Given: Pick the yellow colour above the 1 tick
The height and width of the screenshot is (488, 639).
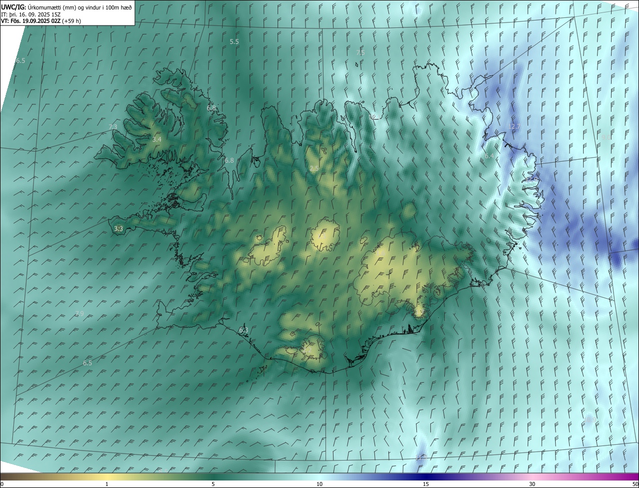Looking at the screenshot, I should [x=107, y=477].
